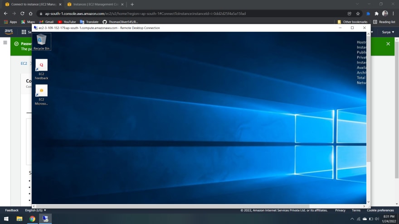Open the Recycle Bin on remote desktop
The height and width of the screenshot is (224, 399).
pyautogui.click(x=41, y=42)
